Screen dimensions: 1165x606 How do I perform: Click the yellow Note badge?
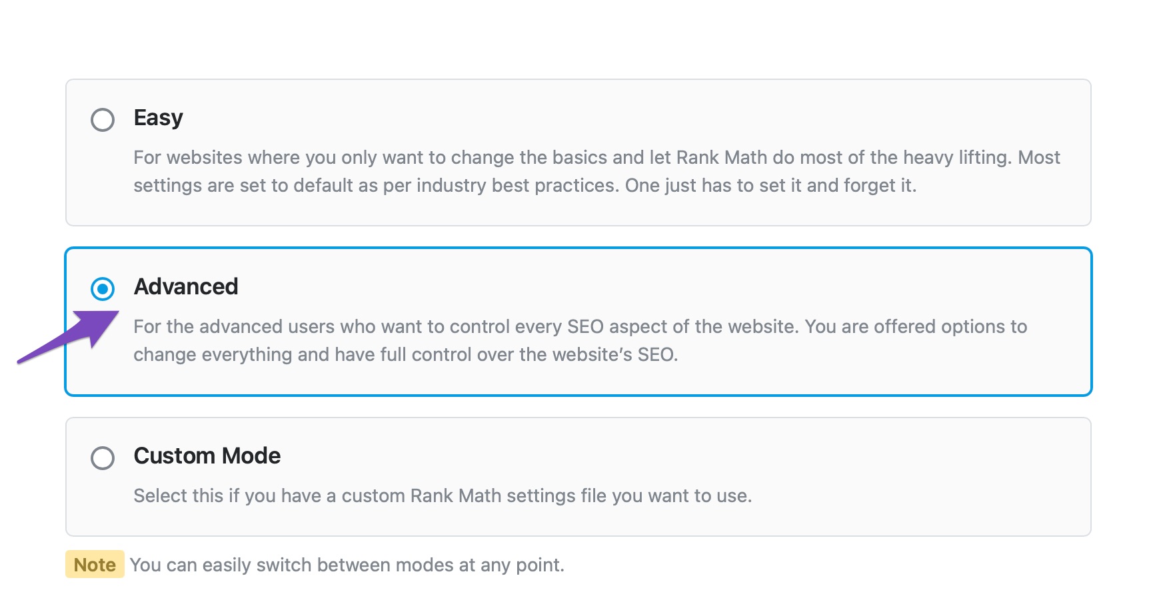click(x=95, y=565)
